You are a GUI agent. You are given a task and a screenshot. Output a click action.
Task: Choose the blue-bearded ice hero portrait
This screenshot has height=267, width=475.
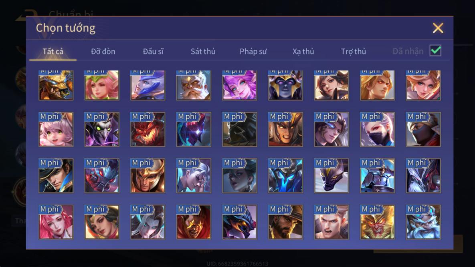pyautogui.click(x=423, y=222)
